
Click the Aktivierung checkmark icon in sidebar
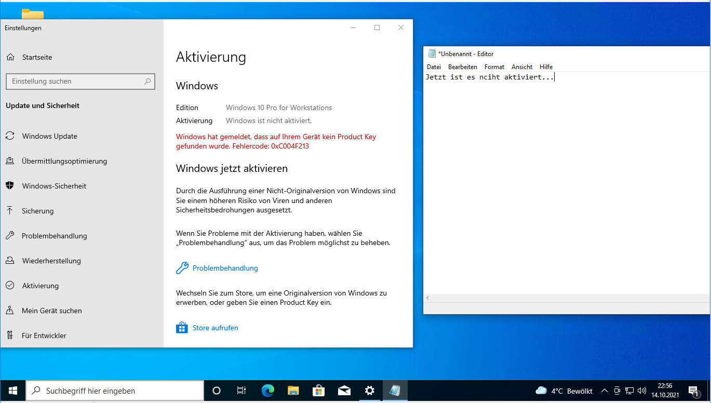coord(10,286)
